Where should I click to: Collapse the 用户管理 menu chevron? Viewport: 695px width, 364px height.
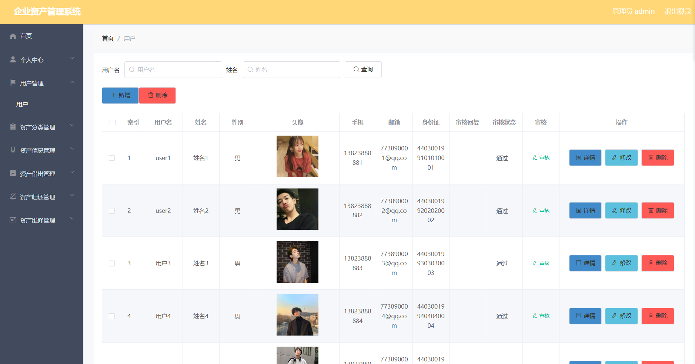pos(72,82)
